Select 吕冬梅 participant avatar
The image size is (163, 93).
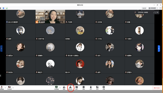click(x=110, y=14)
